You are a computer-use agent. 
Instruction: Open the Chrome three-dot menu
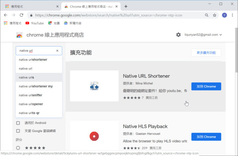232,15
